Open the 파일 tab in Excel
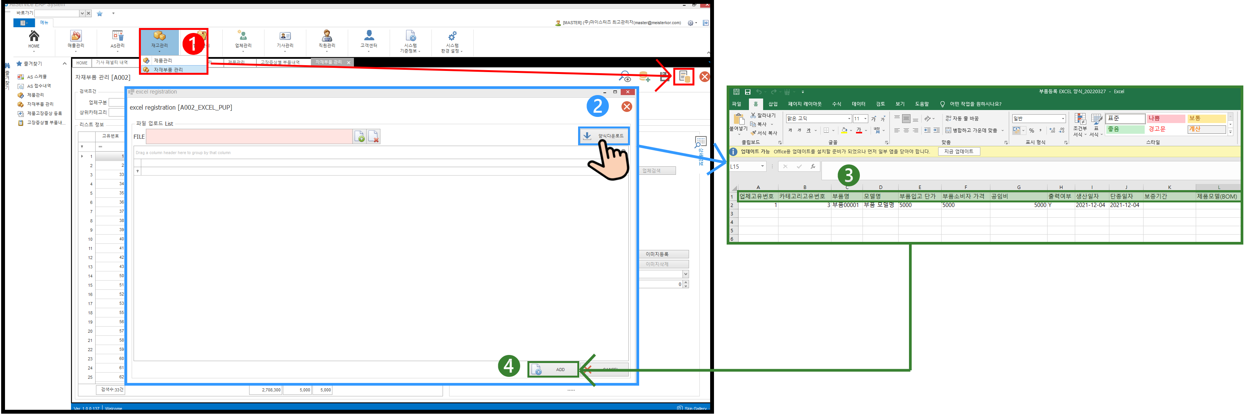Image resolution: width=1256 pixels, height=414 pixels. (736, 104)
